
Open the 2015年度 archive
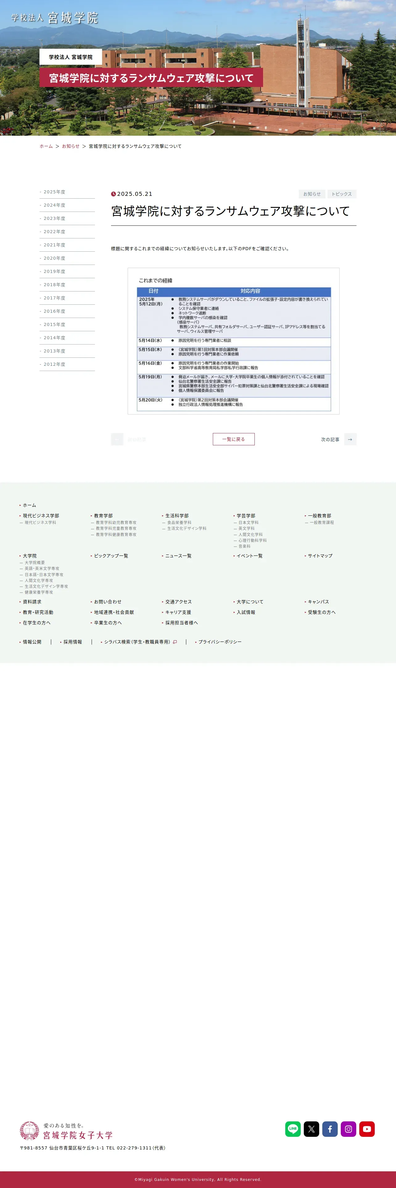[67, 325]
